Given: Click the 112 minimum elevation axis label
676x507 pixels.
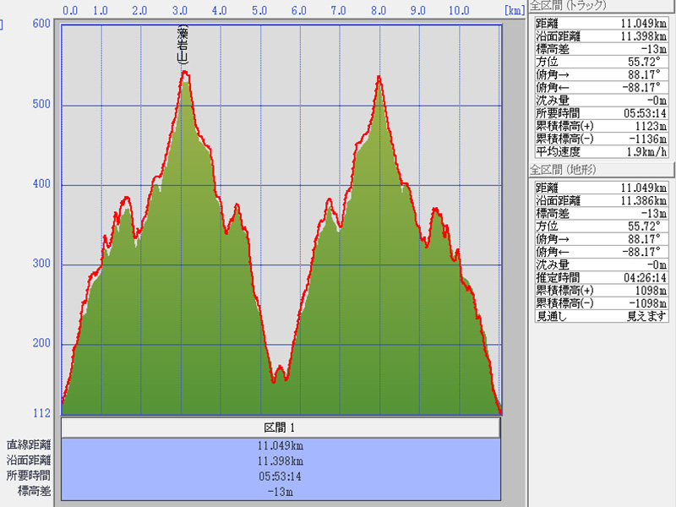Looking at the screenshot, I should [41, 413].
